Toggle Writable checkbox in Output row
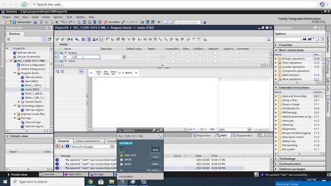This screenshot has width=331, height=186. tap(187, 53)
